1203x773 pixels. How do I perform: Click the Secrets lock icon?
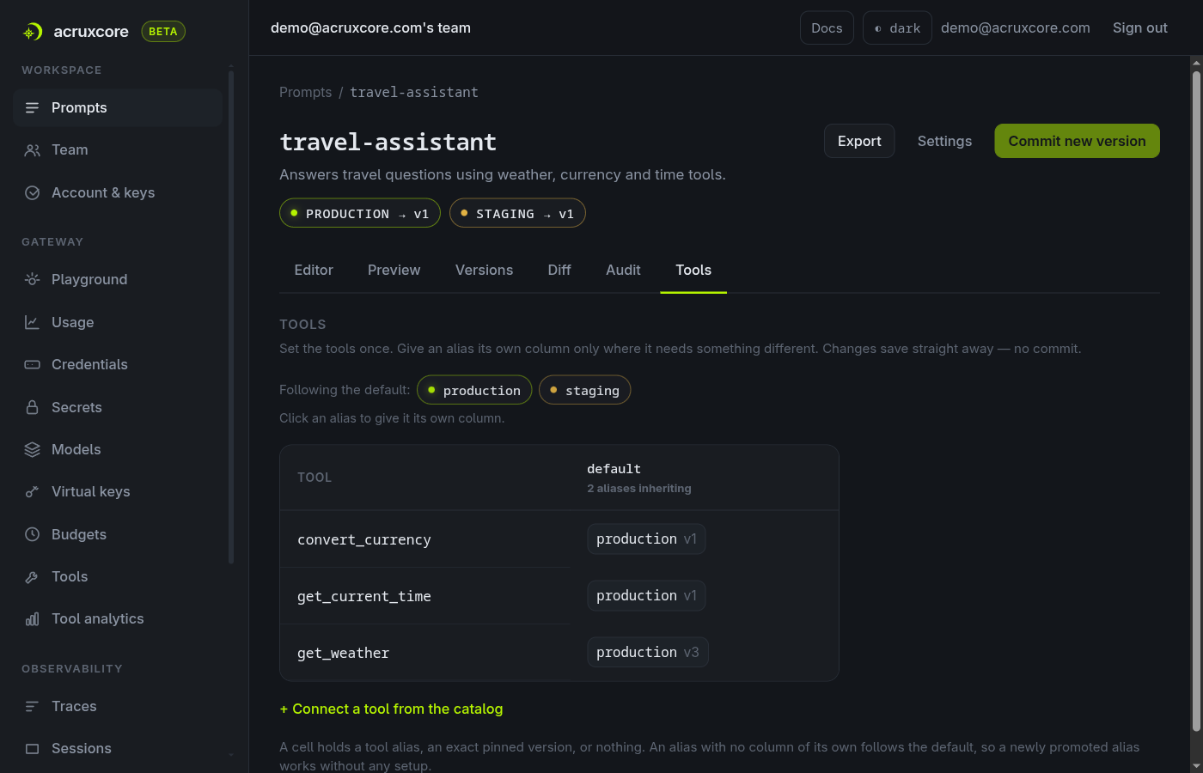tap(32, 407)
